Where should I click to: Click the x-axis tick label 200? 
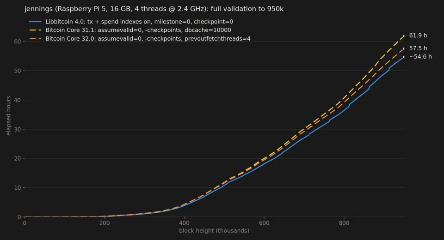[105, 223]
